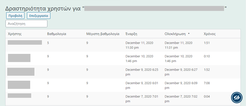Sort by Μέγιστη βαθμολογία column header
246x106 pixels.
[x=103, y=34]
